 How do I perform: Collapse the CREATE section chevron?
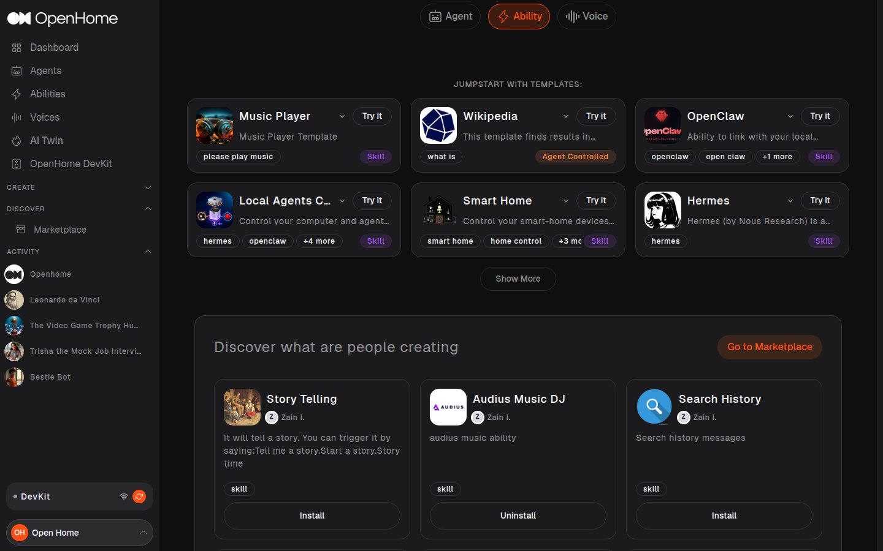coord(147,187)
